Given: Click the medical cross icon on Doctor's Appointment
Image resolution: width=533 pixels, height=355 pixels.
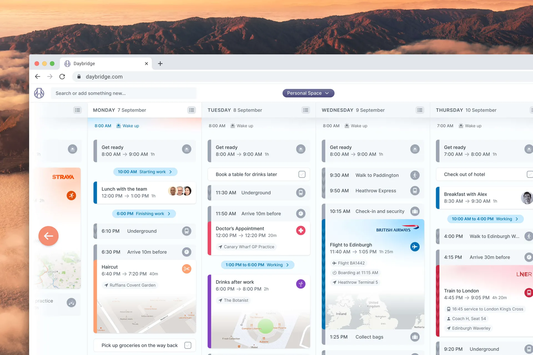Looking at the screenshot, I should click(x=301, y=230).
